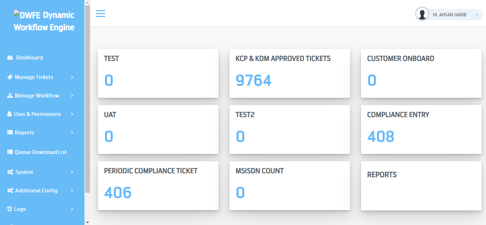Open the UAT card
Screen dimensions: 486x225
pyautogui.click(x=158, y=129)
